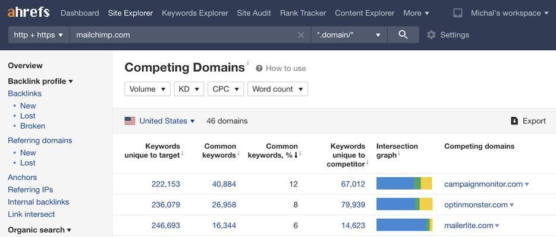Open Referring domains in sidebar
The height and width of the screenshot is (237, 556).
pos(40,140)
